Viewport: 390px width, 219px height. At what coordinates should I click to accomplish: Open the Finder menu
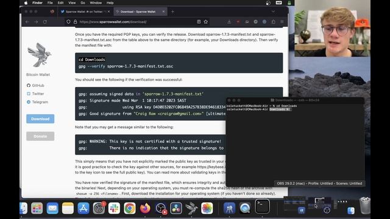[x=37, y=3]
